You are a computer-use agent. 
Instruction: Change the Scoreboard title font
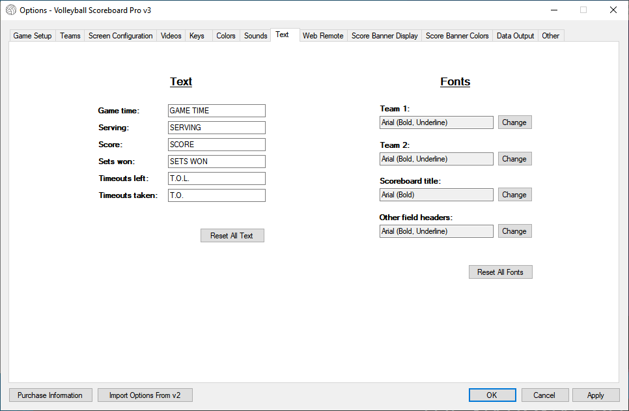514,195
